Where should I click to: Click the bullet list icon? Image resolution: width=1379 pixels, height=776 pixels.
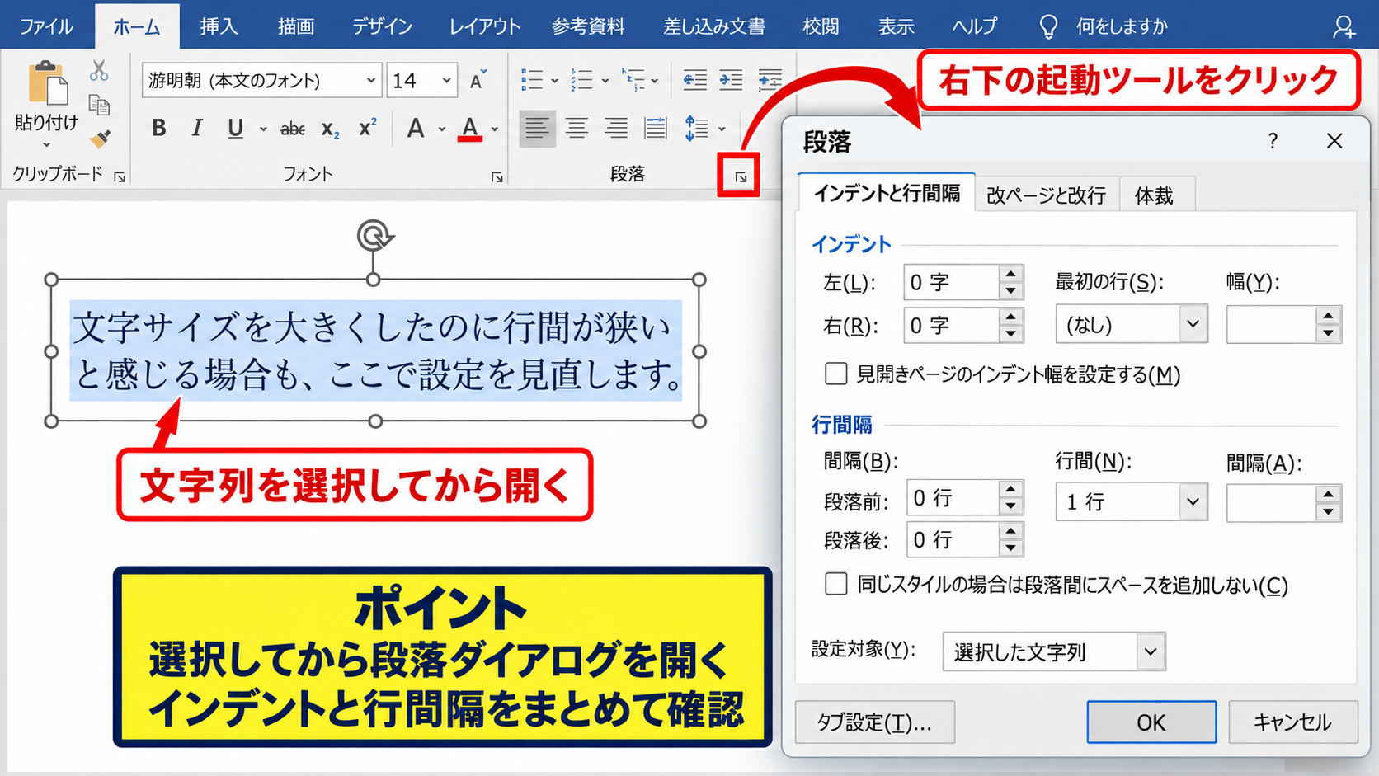point(532,80)
